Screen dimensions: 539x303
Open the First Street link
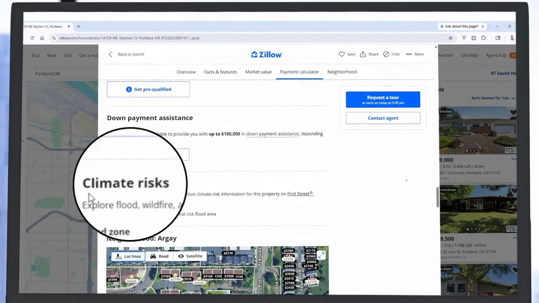300,194
